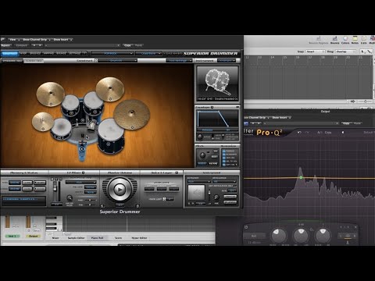
Task: Open the Hyper Editor tab in Logic
Action: [139, 238]
